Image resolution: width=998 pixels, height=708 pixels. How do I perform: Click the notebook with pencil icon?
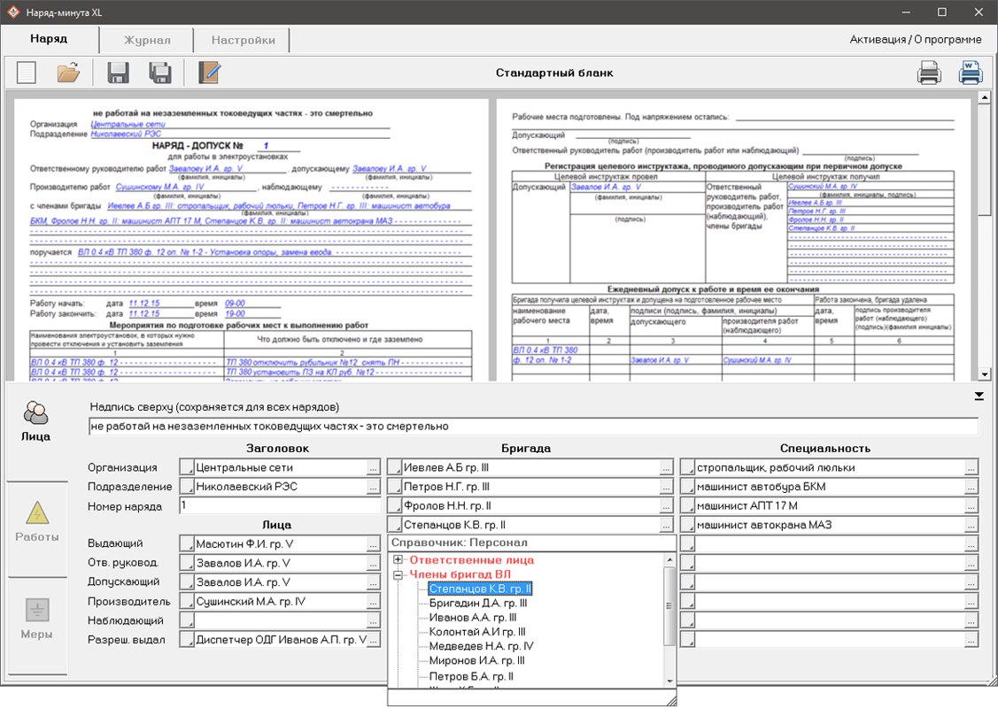pos(209,73)
